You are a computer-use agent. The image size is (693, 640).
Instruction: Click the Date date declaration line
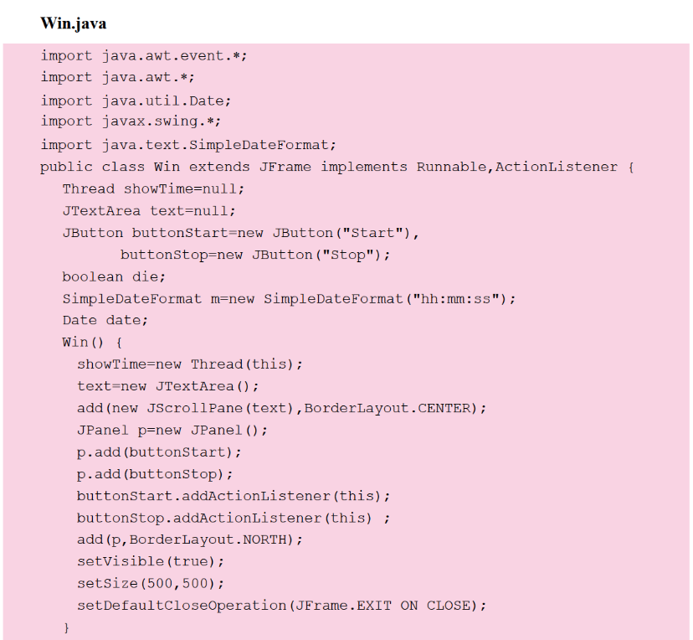(x=105, y=320)
